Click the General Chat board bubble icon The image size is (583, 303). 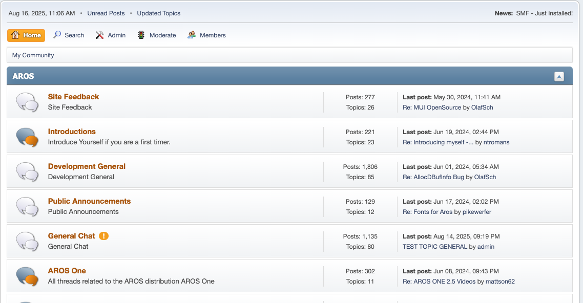pyautogui.click(x=27, y=241)
